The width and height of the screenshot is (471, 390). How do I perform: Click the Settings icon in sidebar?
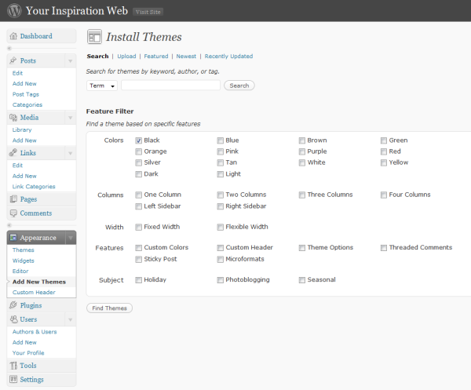13,379
